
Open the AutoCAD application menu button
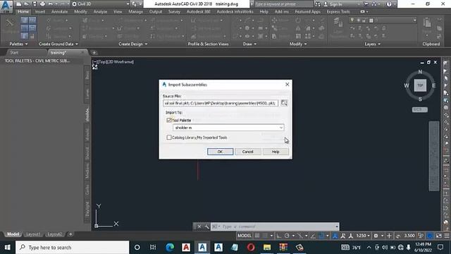pos(6,6)
